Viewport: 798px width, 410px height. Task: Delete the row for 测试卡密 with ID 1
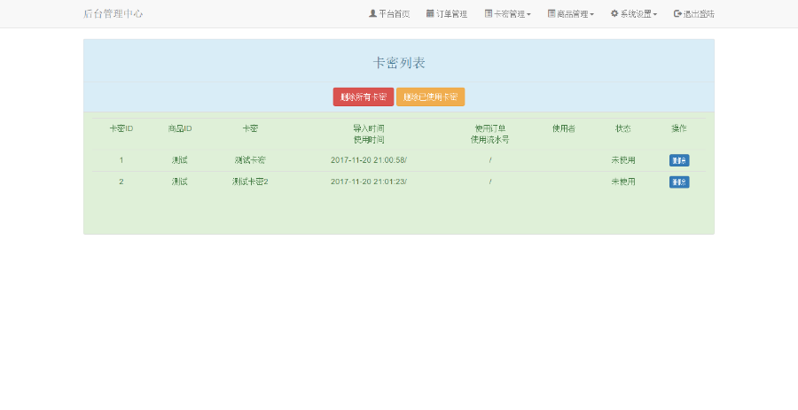pos(679,160)
